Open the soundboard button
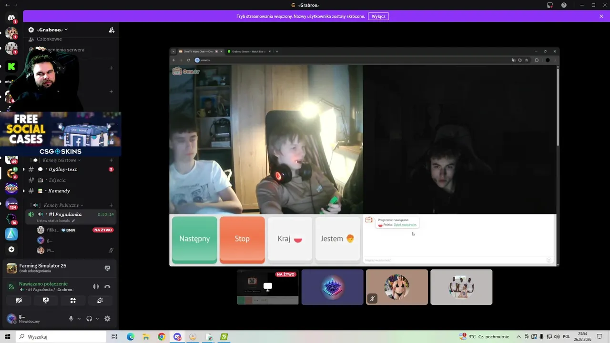The height and width of the screenshot is (343, 610). [100, 301]
